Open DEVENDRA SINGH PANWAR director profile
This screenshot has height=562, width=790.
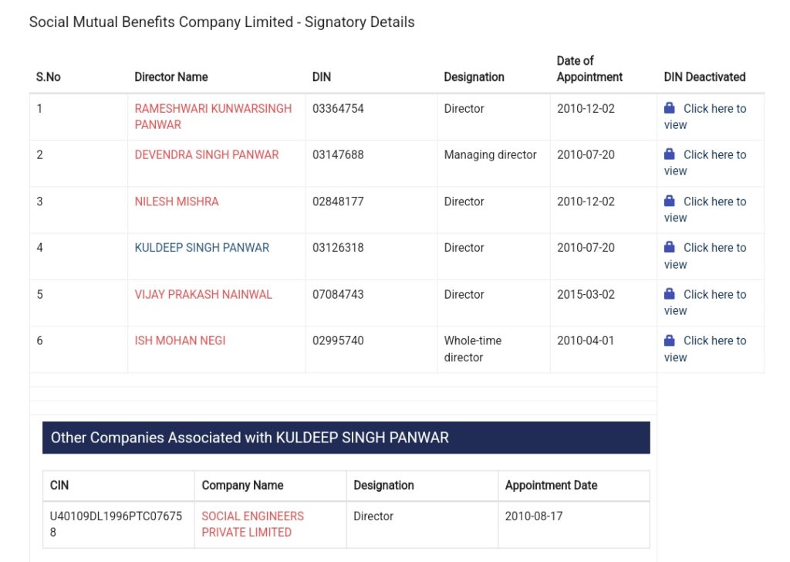pos(207,154)
